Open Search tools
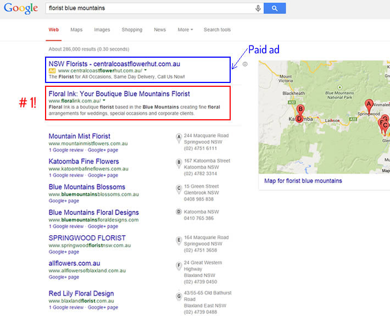Viewport: 390px width, 316px height. pos(217,30)
